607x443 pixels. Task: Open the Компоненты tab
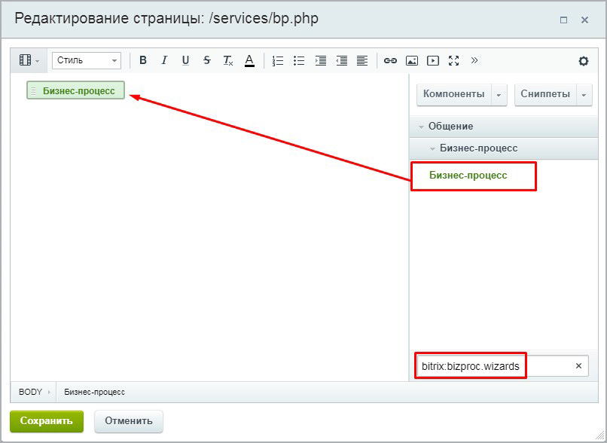453,94
